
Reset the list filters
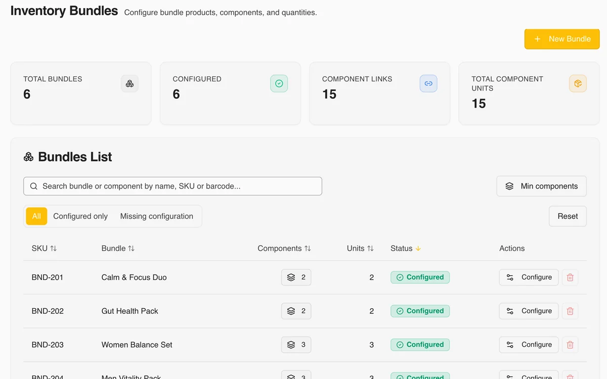click(x=568, y=216)
